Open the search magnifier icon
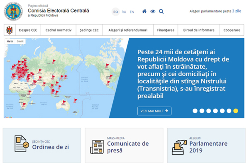 (161, 11)
